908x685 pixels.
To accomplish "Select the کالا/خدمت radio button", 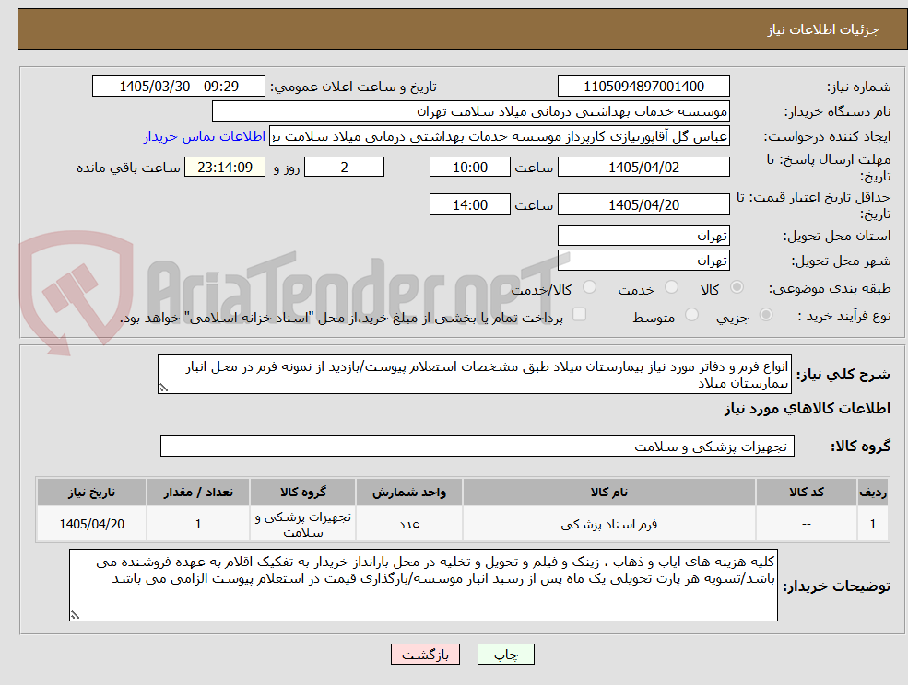I will point(589,287).
